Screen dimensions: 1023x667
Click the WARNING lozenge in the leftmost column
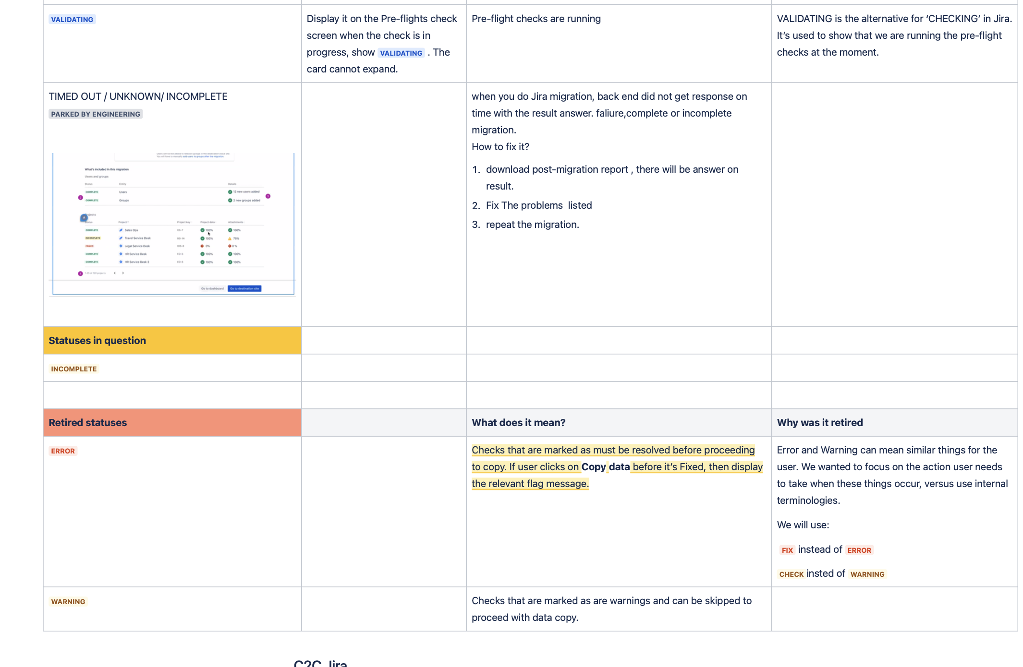pos(68,602)
